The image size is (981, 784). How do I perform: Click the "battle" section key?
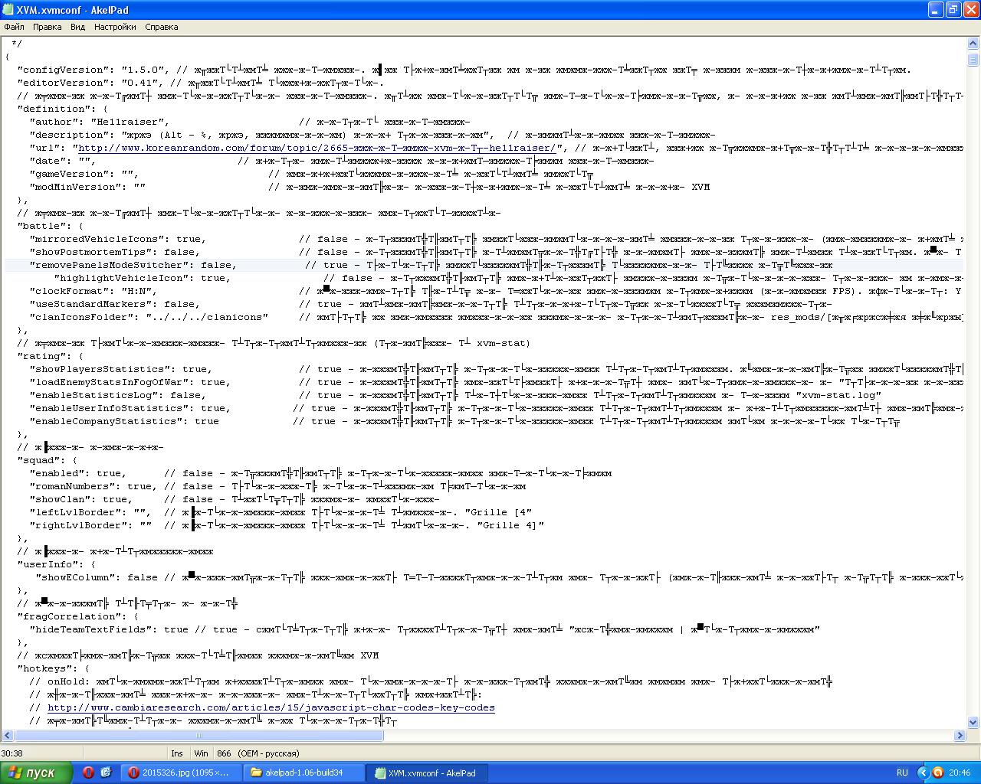pyautogui.click(x=41, y=226)
